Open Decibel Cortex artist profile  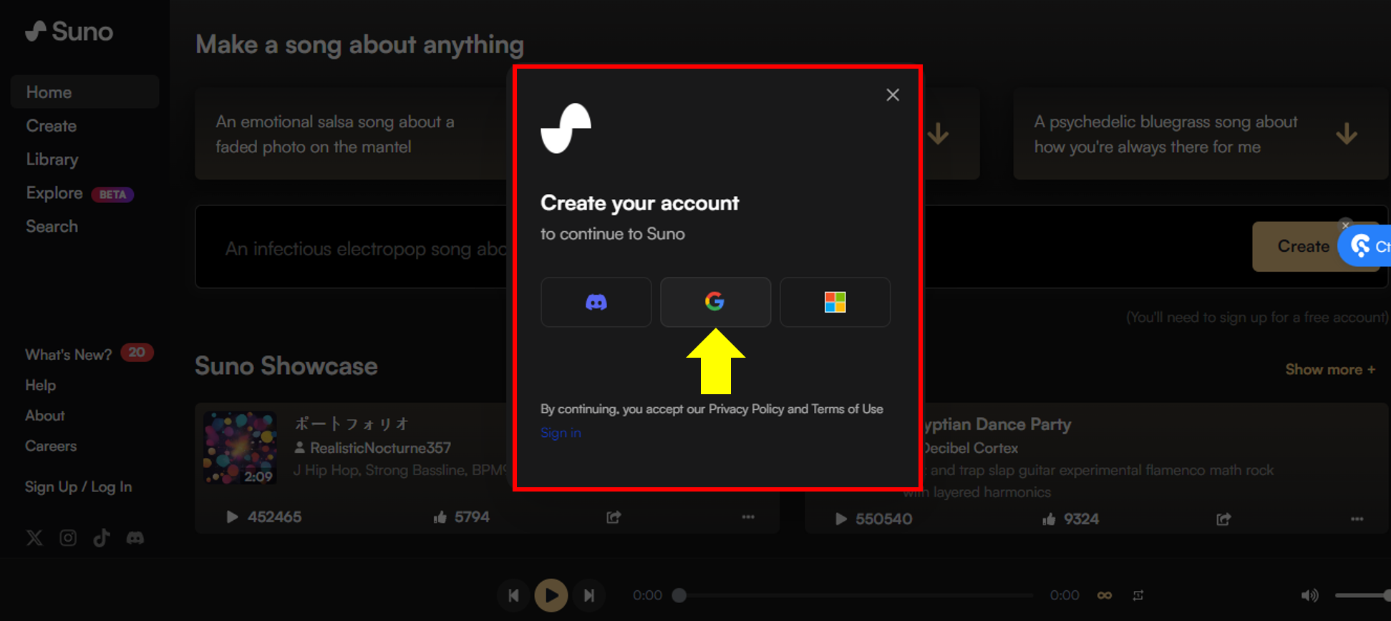click(970, 448)
